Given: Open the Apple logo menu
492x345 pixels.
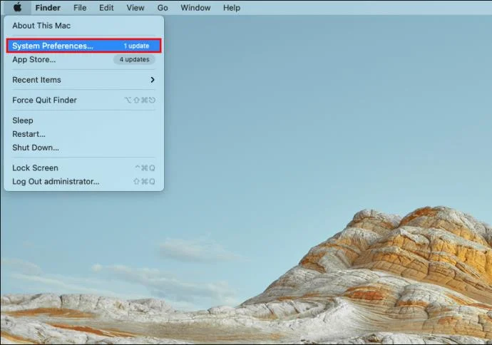Looking at the screenshot, I should point(18,8).
